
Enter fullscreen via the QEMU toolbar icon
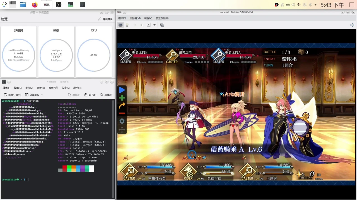(x=162, y=25)
